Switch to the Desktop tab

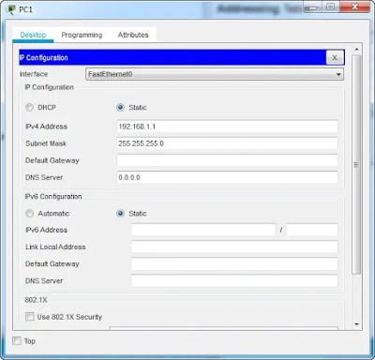click(x=33, y=35)
